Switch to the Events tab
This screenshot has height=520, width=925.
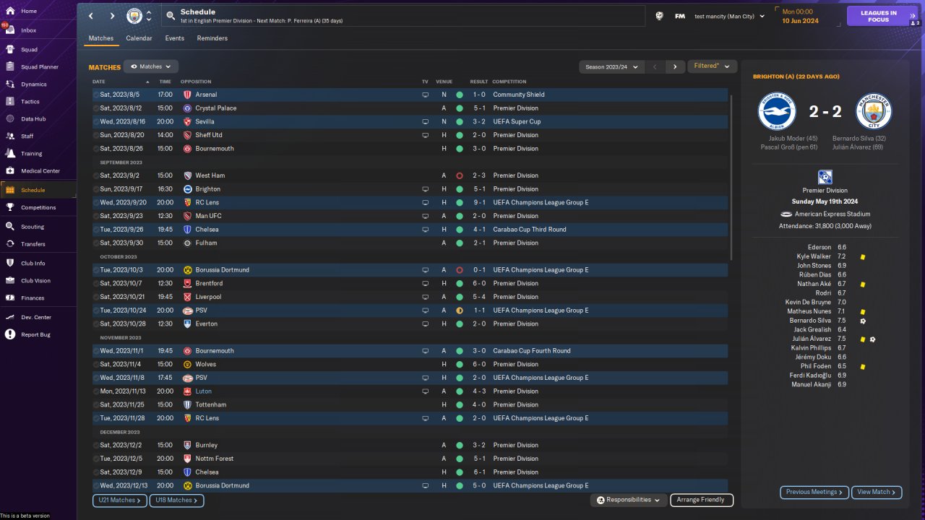174,38
